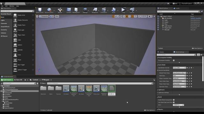Viewport: 204px width, 114px height.
Task: Select the Box Trigger actor
Action: tap(23, 65)
